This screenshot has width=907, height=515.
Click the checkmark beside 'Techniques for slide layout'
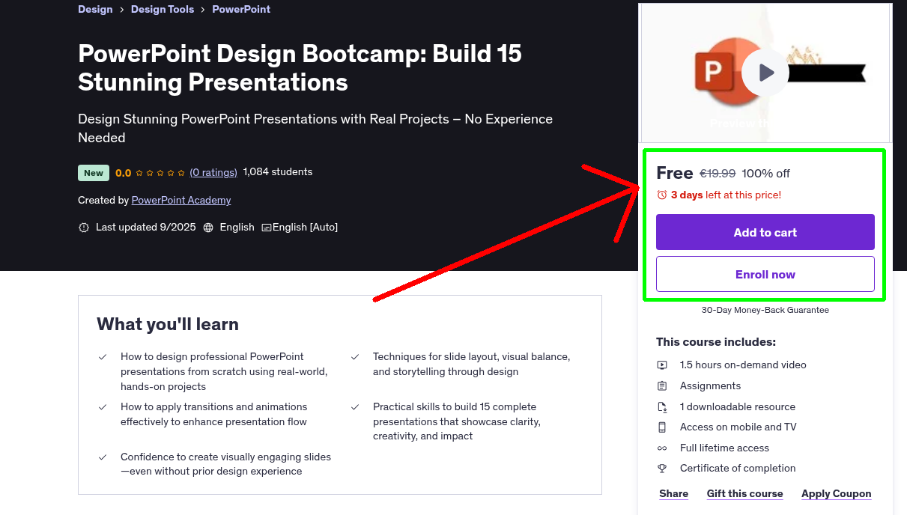[x=355, y=357]
